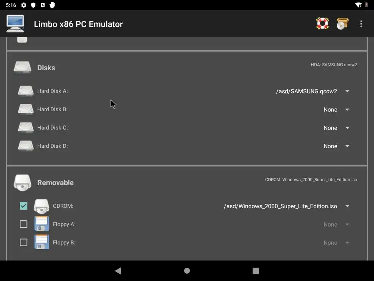
Task: Click the Hard Disk B: label
Action: click(52, 109)
